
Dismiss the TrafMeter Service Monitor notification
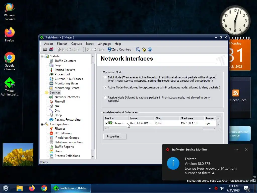246,150
